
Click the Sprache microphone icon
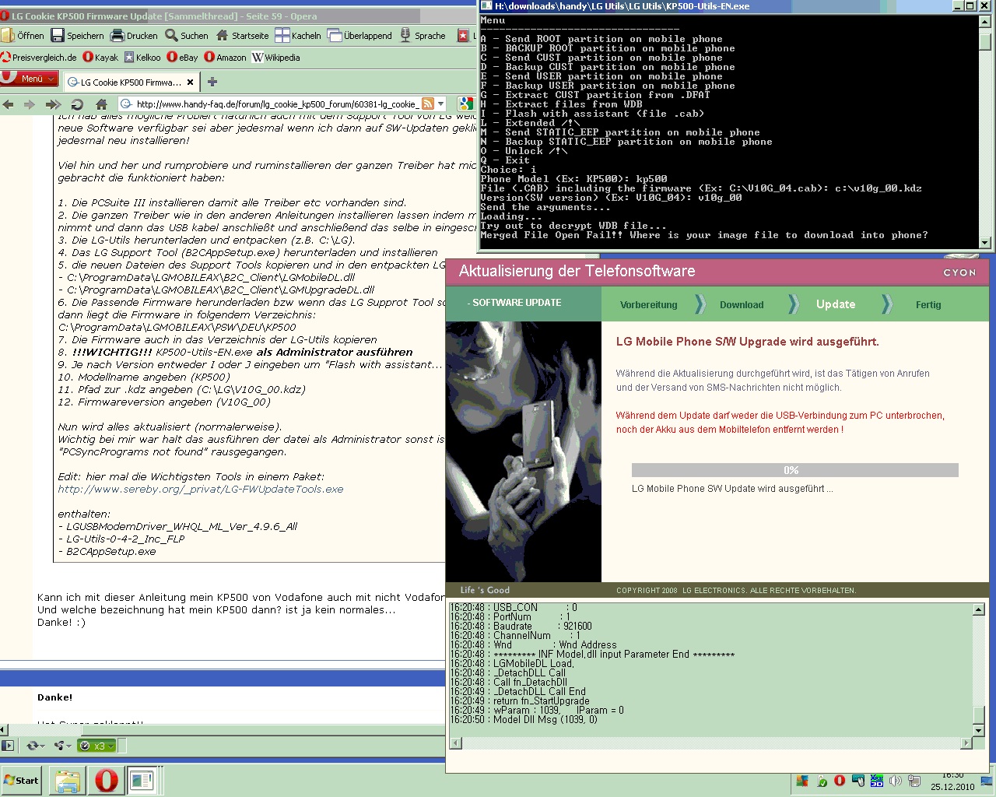pyautogui.click(x=405, y=35)
